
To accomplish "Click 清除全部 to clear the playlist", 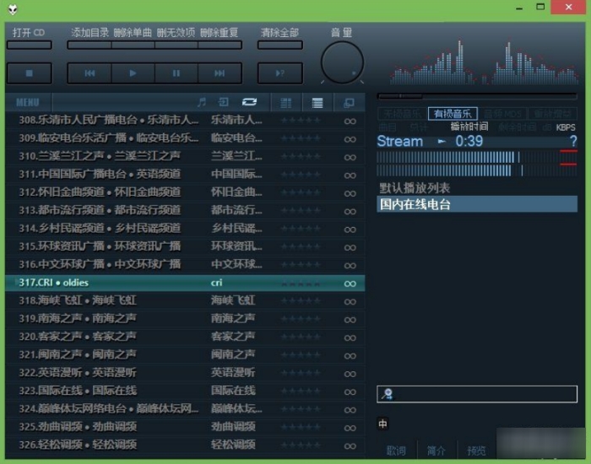I will point(280,45).
